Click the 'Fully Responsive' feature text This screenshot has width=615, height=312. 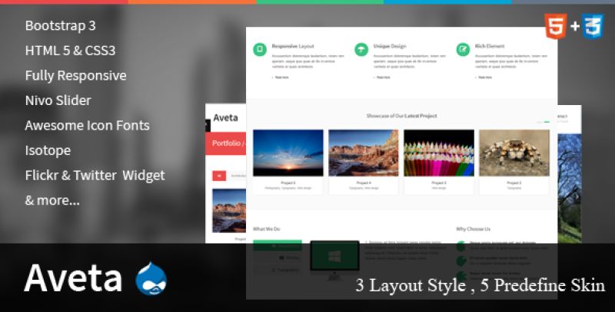(x=75, y=76)
